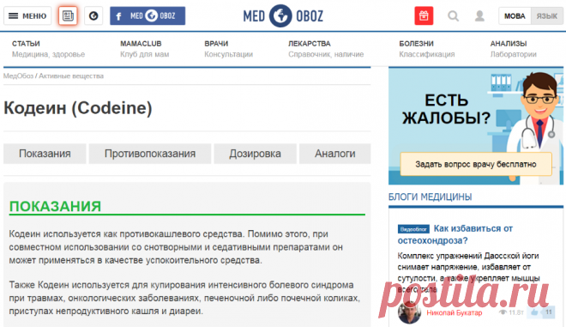Click the ЕСТЬ ЖАЛОБЫ? banner text
566x327 pixels.
(x=447, y=109)
